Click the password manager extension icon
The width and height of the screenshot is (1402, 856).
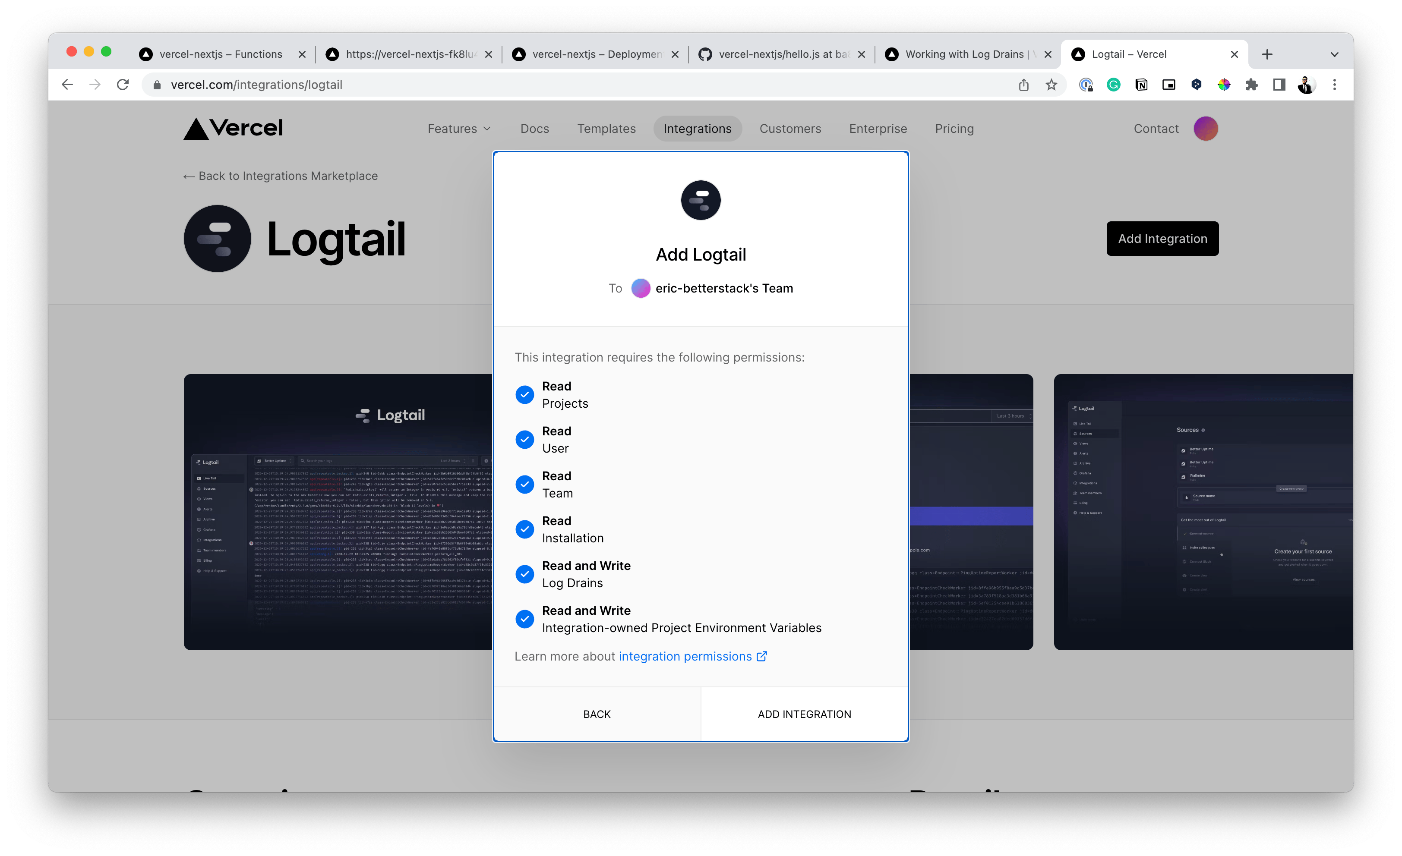[x=1086, y=85]
